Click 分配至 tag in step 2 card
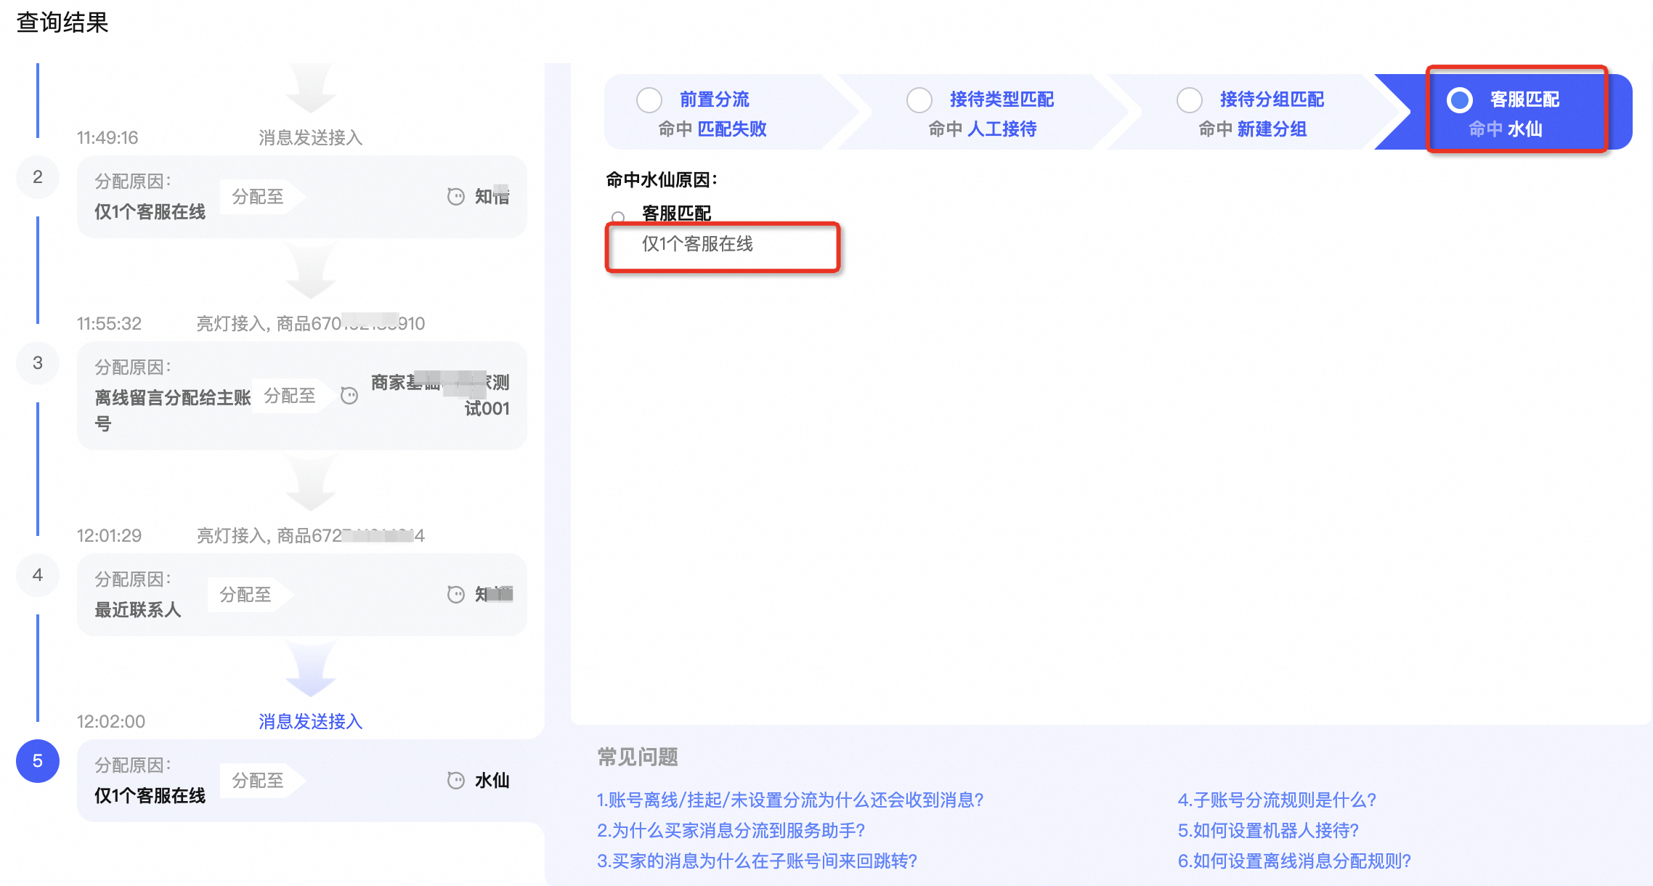The image size is (1653, 886). pos(261,197)
